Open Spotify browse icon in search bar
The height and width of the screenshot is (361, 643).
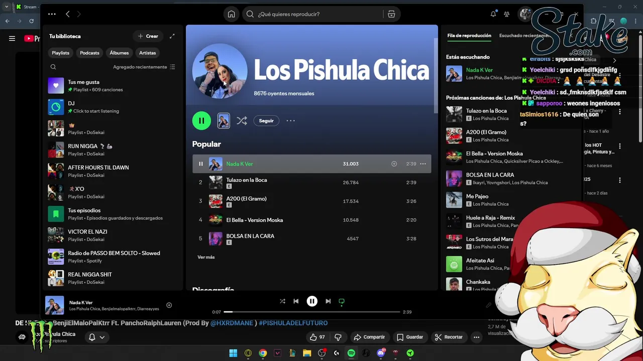391,14
